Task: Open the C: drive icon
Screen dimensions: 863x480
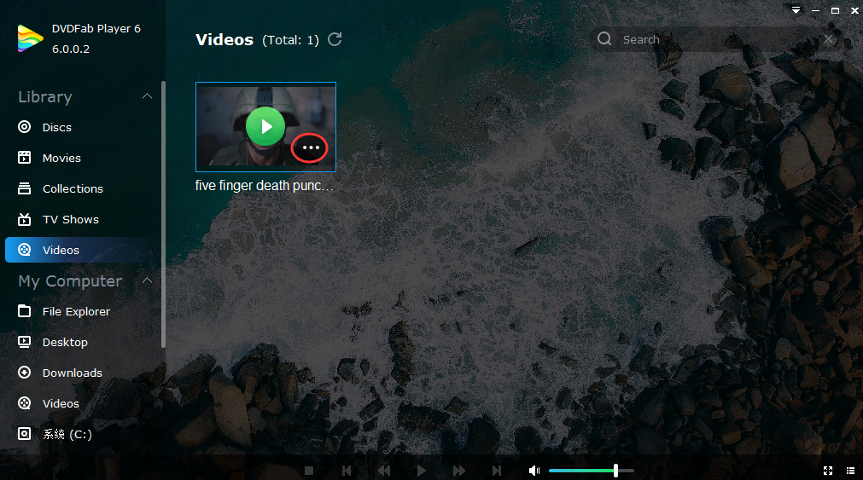Action: (24, 434)
